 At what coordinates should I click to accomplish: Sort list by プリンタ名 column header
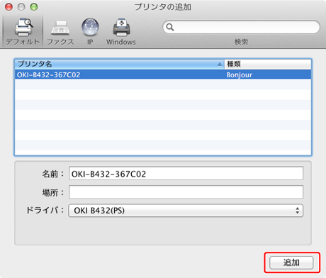click(x=119, y=64)
